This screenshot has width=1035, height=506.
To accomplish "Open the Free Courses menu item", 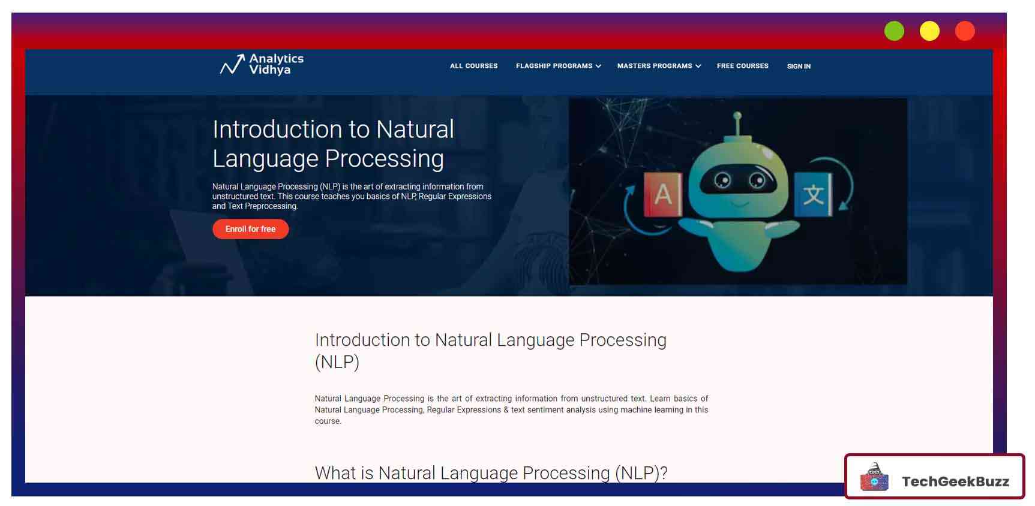I will (742, 66).
